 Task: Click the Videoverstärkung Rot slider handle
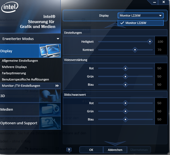[x=125, y=68]
